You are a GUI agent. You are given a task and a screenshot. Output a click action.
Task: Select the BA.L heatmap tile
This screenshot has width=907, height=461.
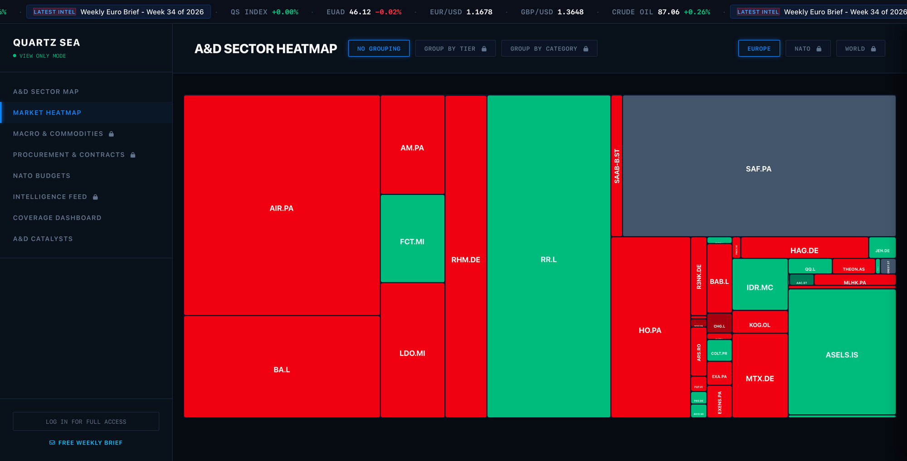coord(282,367)
